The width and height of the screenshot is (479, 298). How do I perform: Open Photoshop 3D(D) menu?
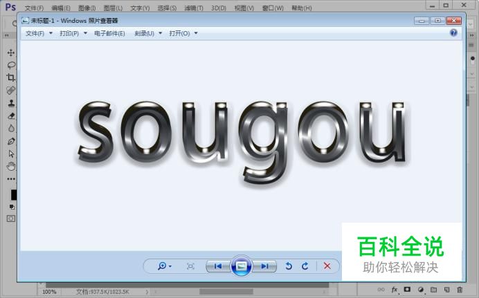[219, 8]
